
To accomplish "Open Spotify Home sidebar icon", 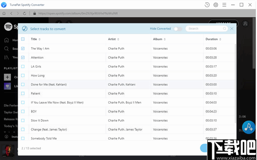I will click(6, 40).
